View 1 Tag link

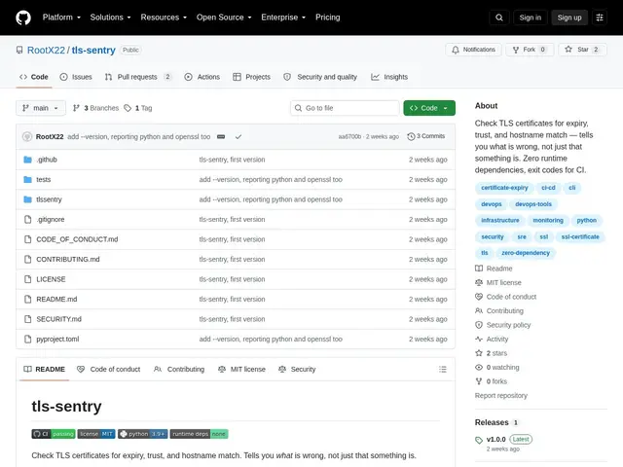(x=138, y=108)
